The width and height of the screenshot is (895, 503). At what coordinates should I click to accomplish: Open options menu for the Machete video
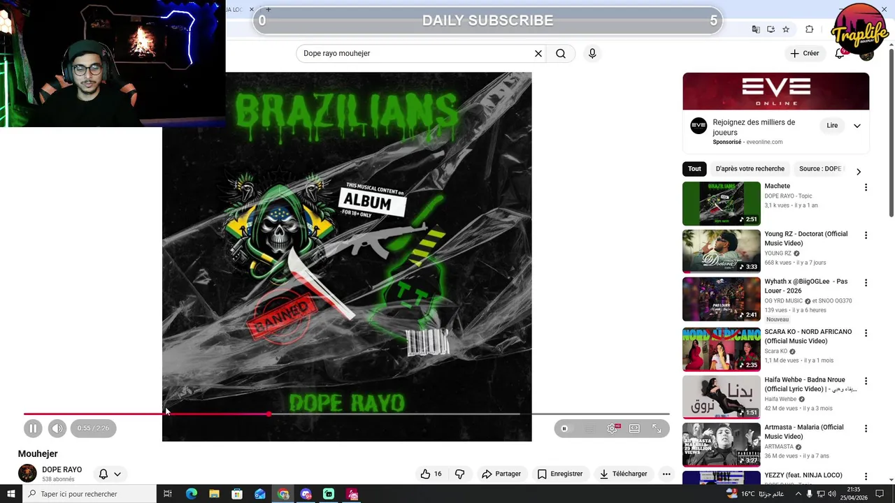click(x=866, y=187)
